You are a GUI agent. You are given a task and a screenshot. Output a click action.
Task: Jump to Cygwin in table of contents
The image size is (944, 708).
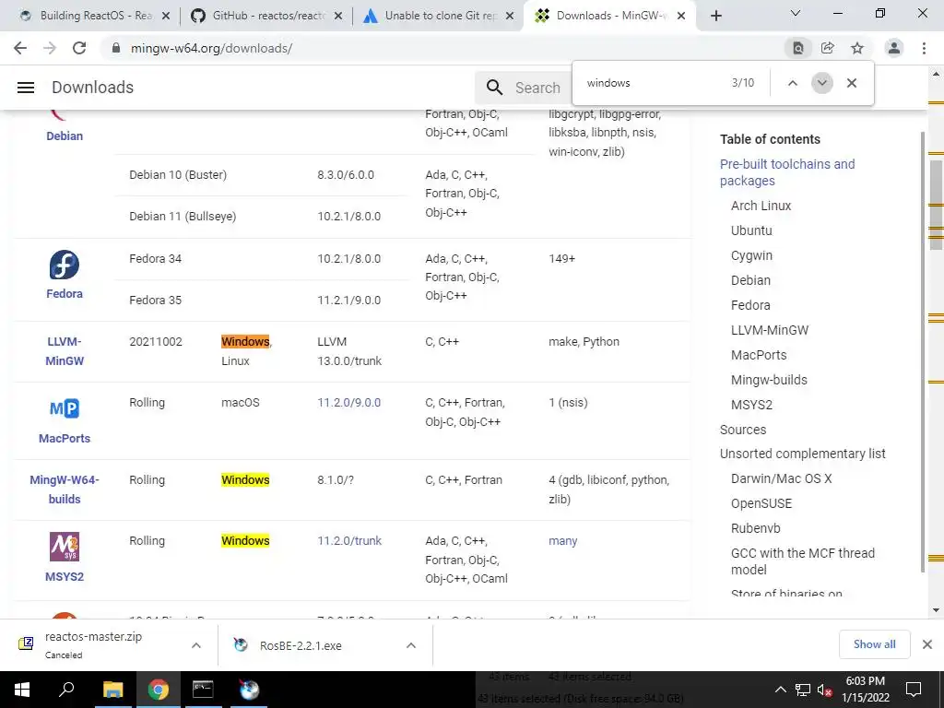tap(751, 256)
